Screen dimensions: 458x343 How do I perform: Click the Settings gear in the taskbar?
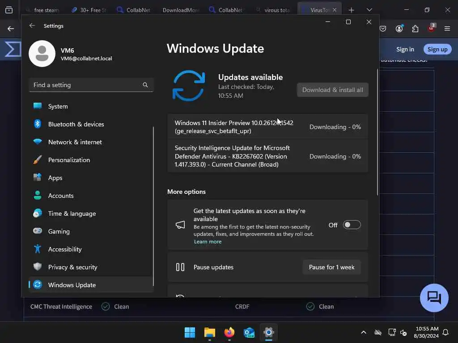[x=269, y=332]
